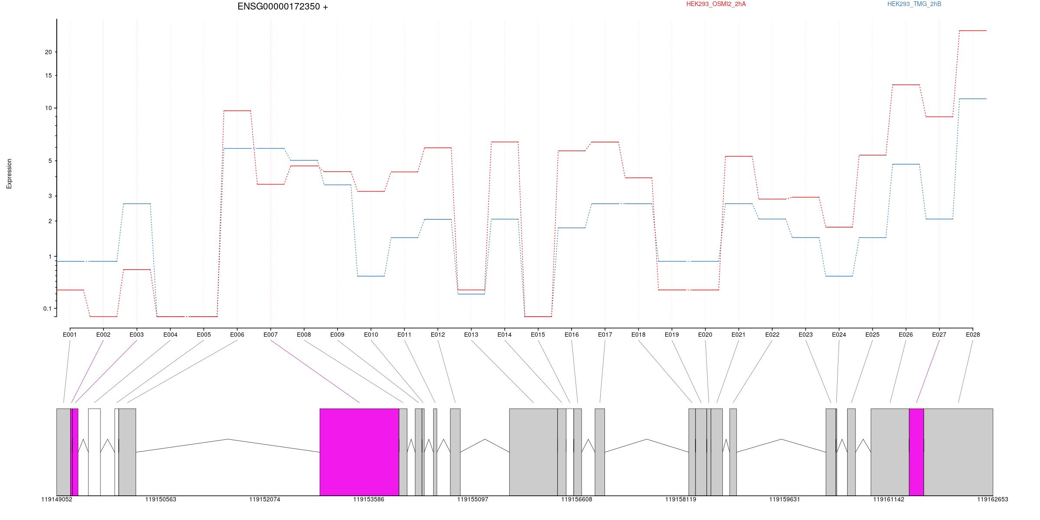Click the E007 exon label
This screenshot has width=1040, height=520.
(x=270, y=335)
